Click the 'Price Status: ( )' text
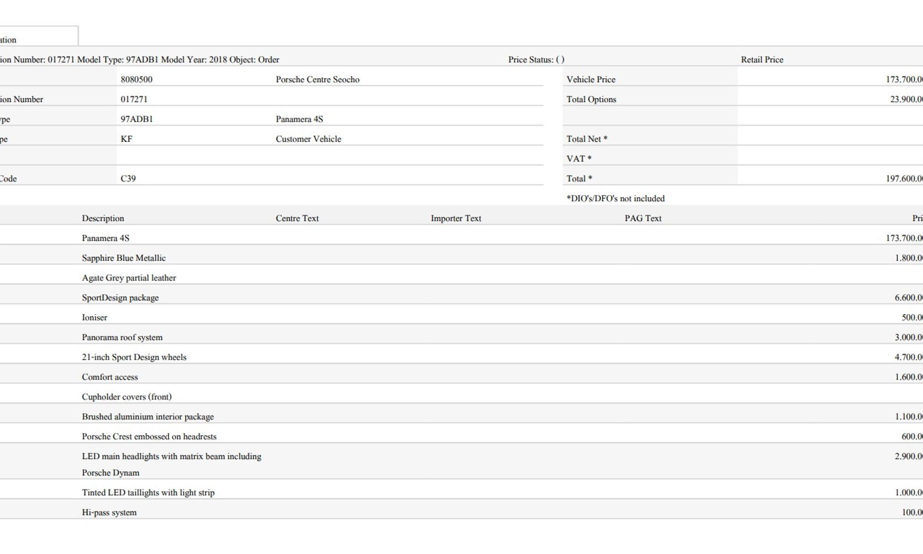 tap(536, 60)
